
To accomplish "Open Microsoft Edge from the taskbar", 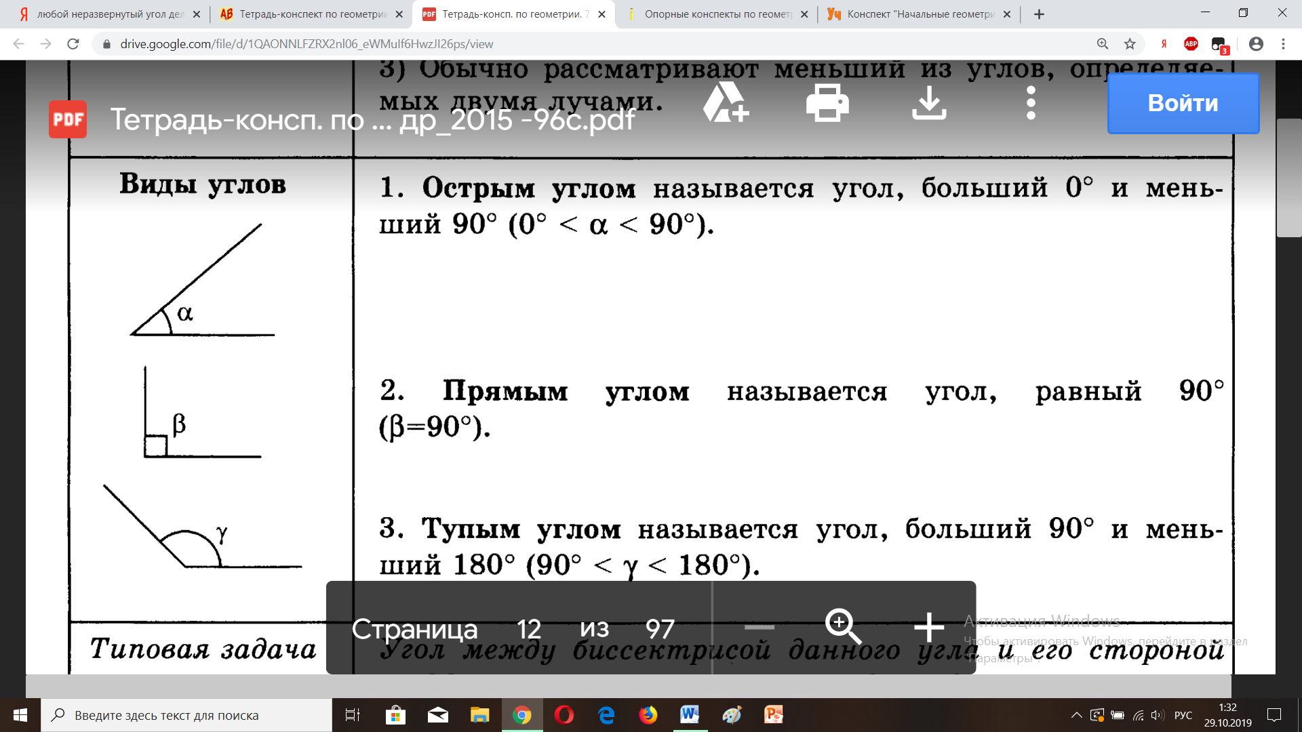I will point(606,715).
